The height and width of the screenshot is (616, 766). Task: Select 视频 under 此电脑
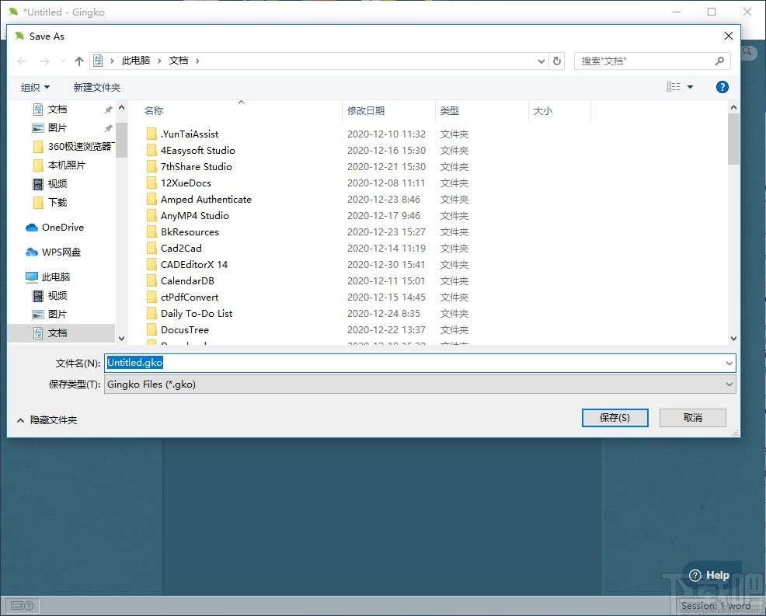(x=50, y=295)
